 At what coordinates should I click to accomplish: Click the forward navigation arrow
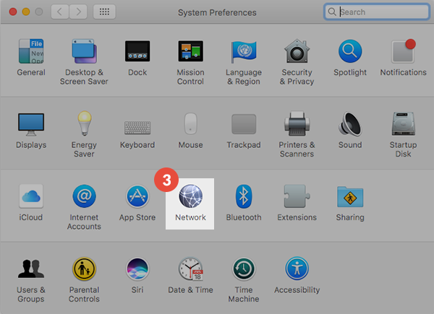click(x=77, y=12)
